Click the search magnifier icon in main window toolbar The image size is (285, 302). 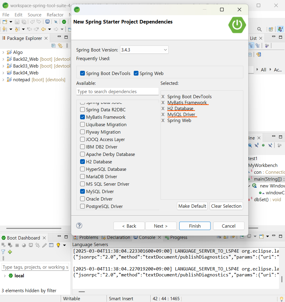260,29
